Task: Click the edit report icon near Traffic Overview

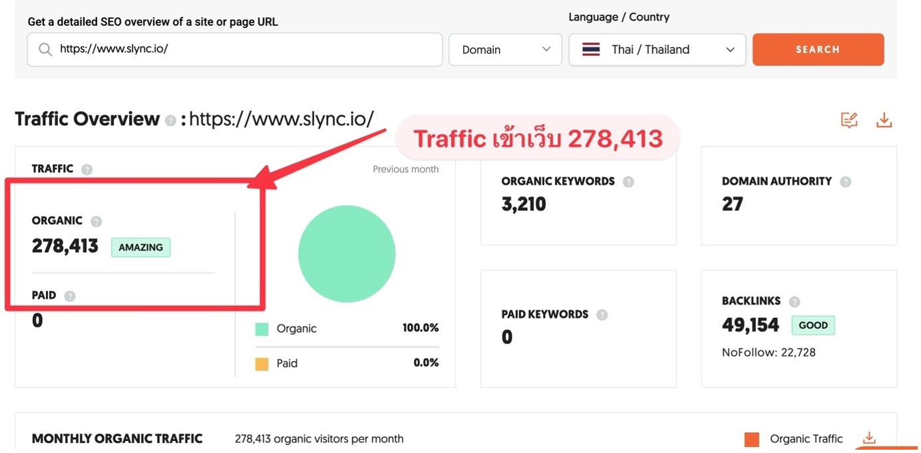Action: coord(848,120)
